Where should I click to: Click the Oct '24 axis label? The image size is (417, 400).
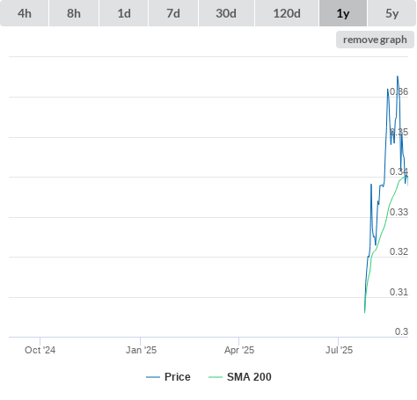pos(40,350)
